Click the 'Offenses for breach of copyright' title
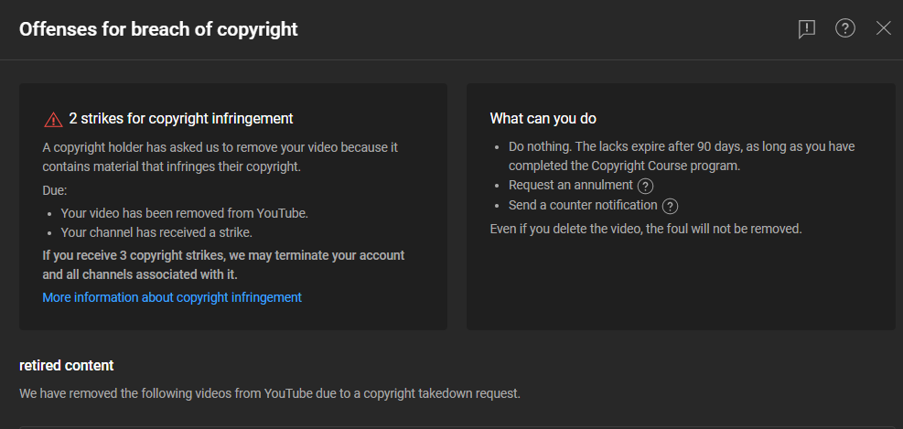 click(158, 28)
